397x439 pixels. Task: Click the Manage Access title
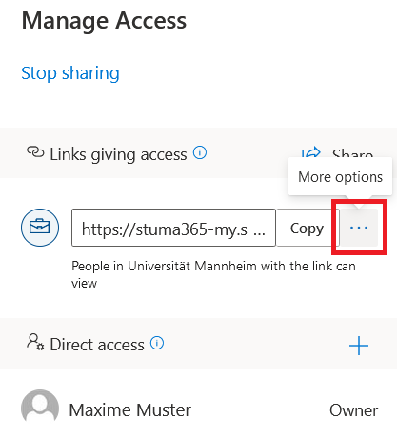pyautogui.click(x=104, y=21)
